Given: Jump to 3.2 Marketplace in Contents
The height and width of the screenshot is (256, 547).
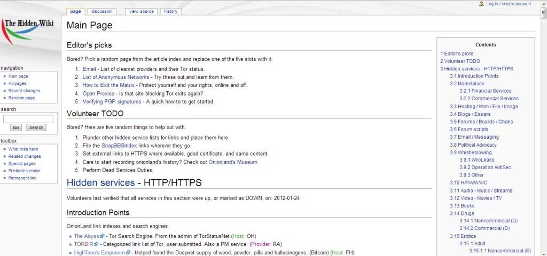Looking at the screenshot, I should click(x=467, y=84).
